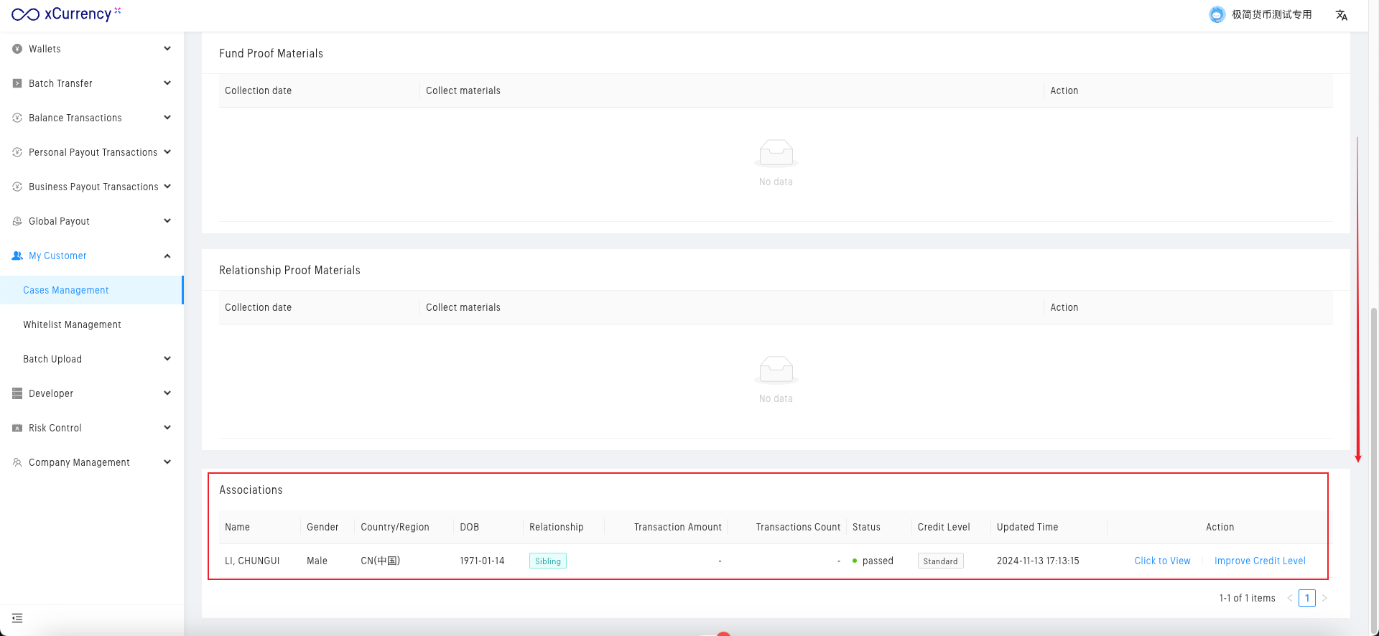Click the user avatar icon
The image size is (1379, 636).
(1217, 14)
